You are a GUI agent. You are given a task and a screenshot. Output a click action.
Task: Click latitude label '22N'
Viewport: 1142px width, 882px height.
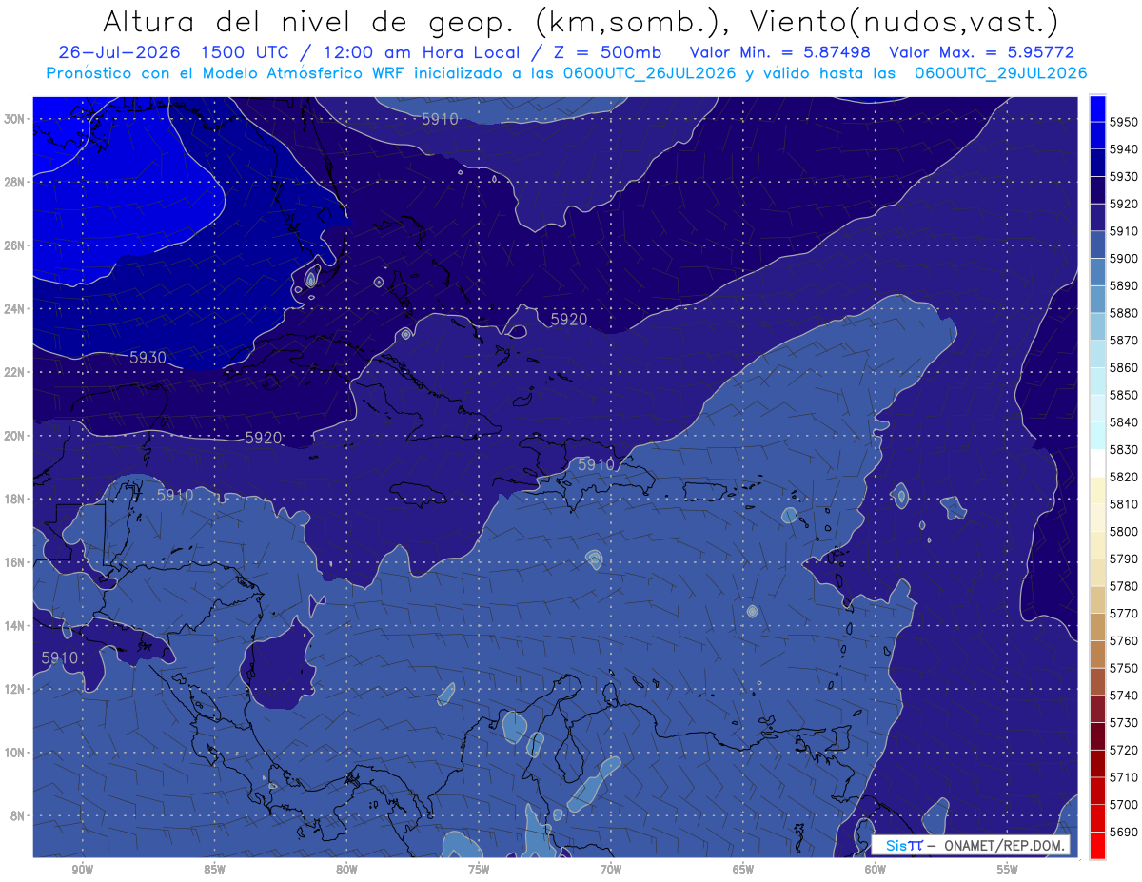(13, 372)
